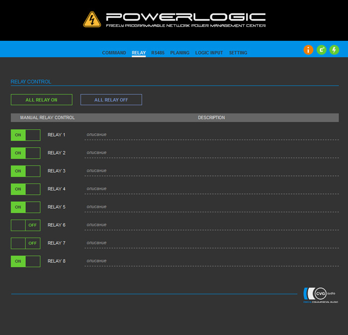This screenshot has height=335, width=348.
Task: Switch off Relay 4
Action: point(25,189)
